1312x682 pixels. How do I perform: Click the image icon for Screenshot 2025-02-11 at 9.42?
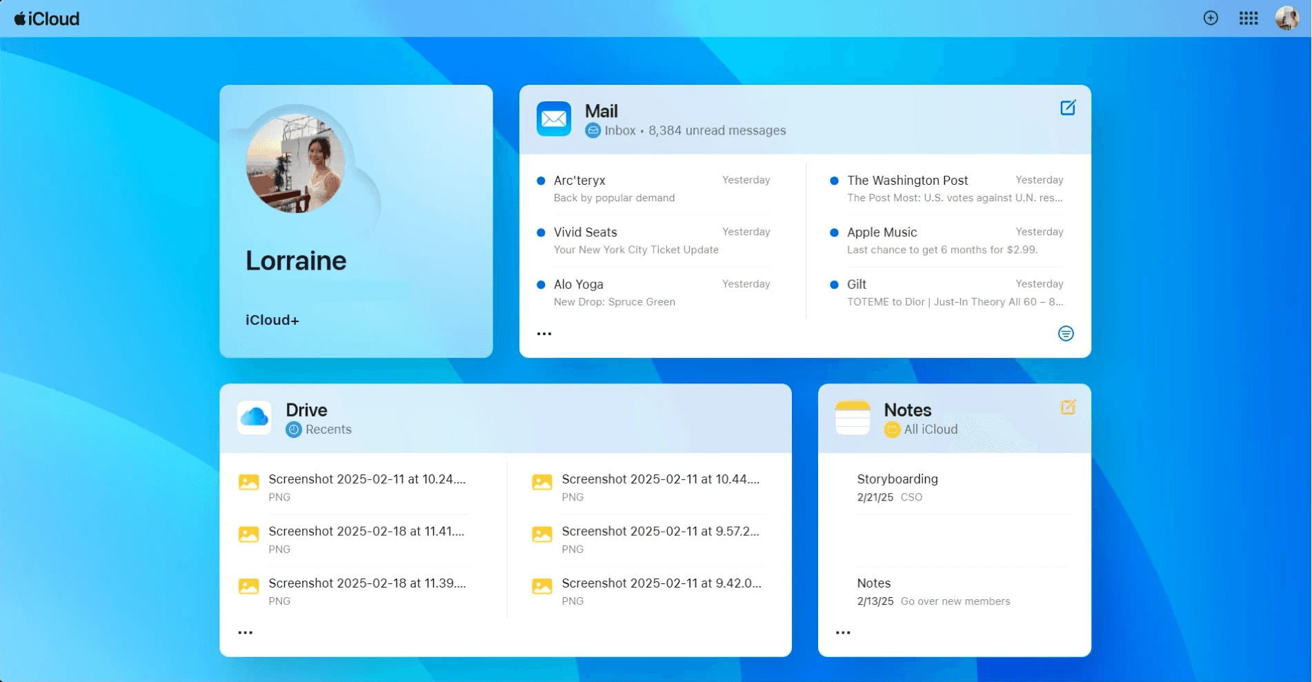542,586
